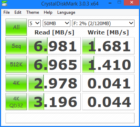
Task: Click the empty comment field at the bottom
Action: click(x=70, y=118)
